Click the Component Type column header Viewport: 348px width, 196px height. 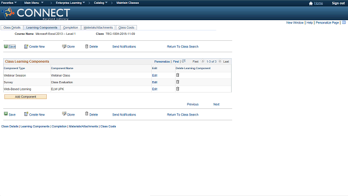coord(15,68)
